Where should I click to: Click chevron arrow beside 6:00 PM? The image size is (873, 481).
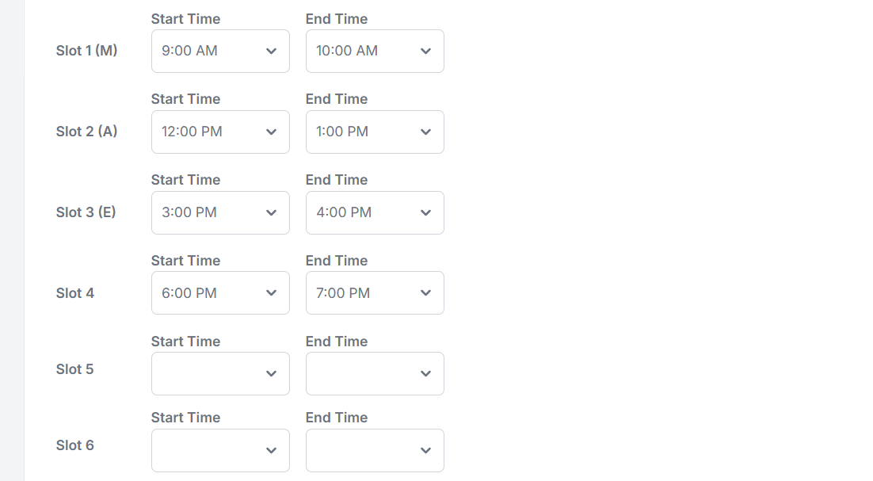(271, 293)
